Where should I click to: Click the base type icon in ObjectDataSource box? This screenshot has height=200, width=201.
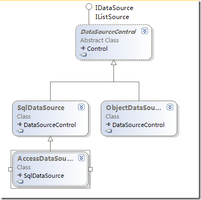coord(109,131)
